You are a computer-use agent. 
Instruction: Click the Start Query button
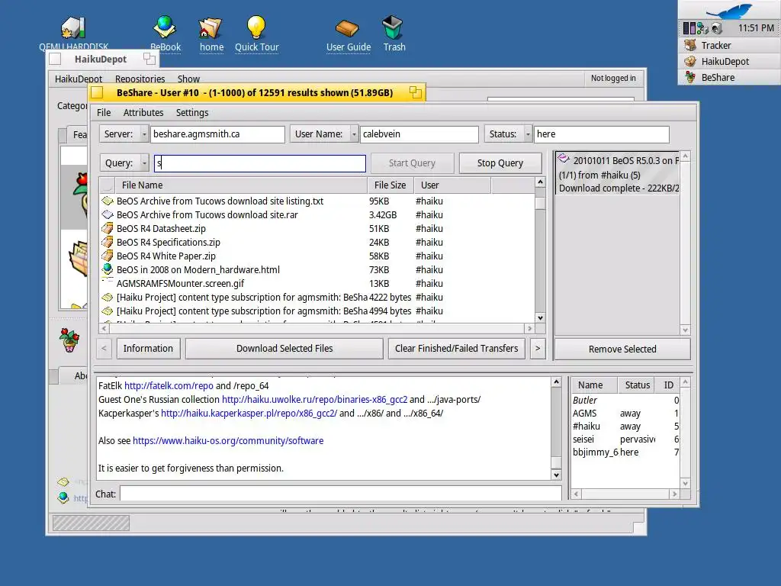(412, 163)
